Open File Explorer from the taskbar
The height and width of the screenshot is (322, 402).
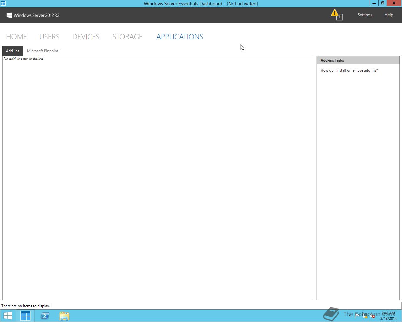(64, 316)
